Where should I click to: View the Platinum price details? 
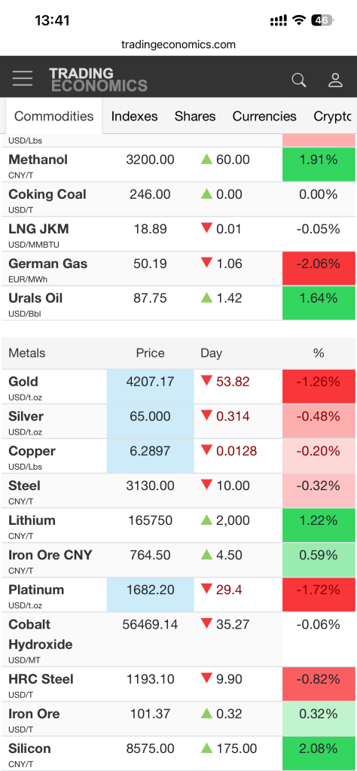[36, 589]
